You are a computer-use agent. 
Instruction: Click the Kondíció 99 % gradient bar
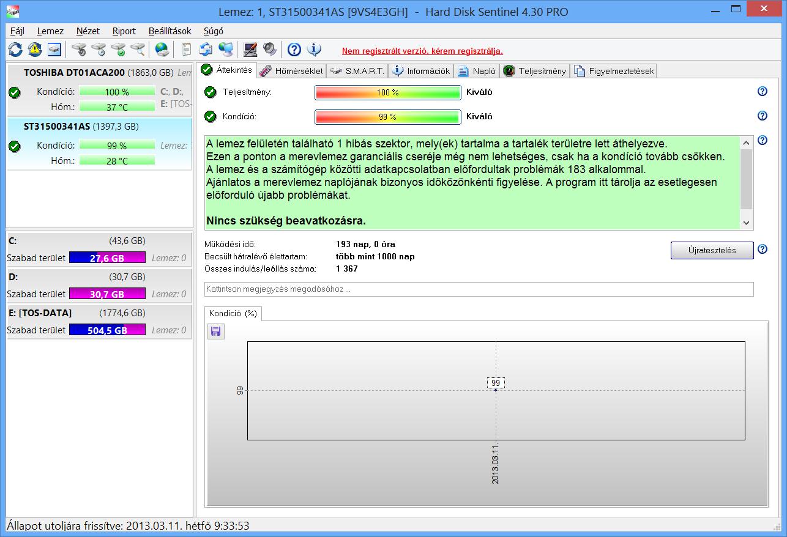[387, 117]
